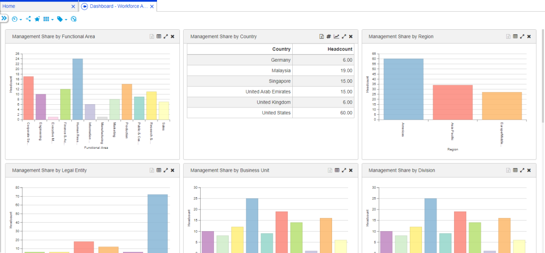Click the share icon in toolbar

click(x=28, y=19)
